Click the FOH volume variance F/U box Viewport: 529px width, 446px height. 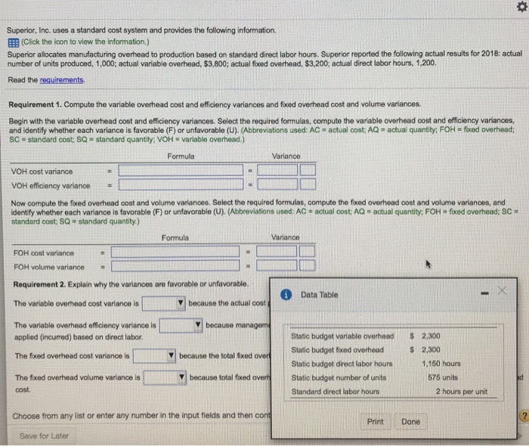click(307, 265)
